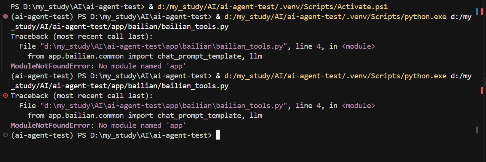Click the lower red marker in the scrollbar ruler

click(x=481, y=90)
